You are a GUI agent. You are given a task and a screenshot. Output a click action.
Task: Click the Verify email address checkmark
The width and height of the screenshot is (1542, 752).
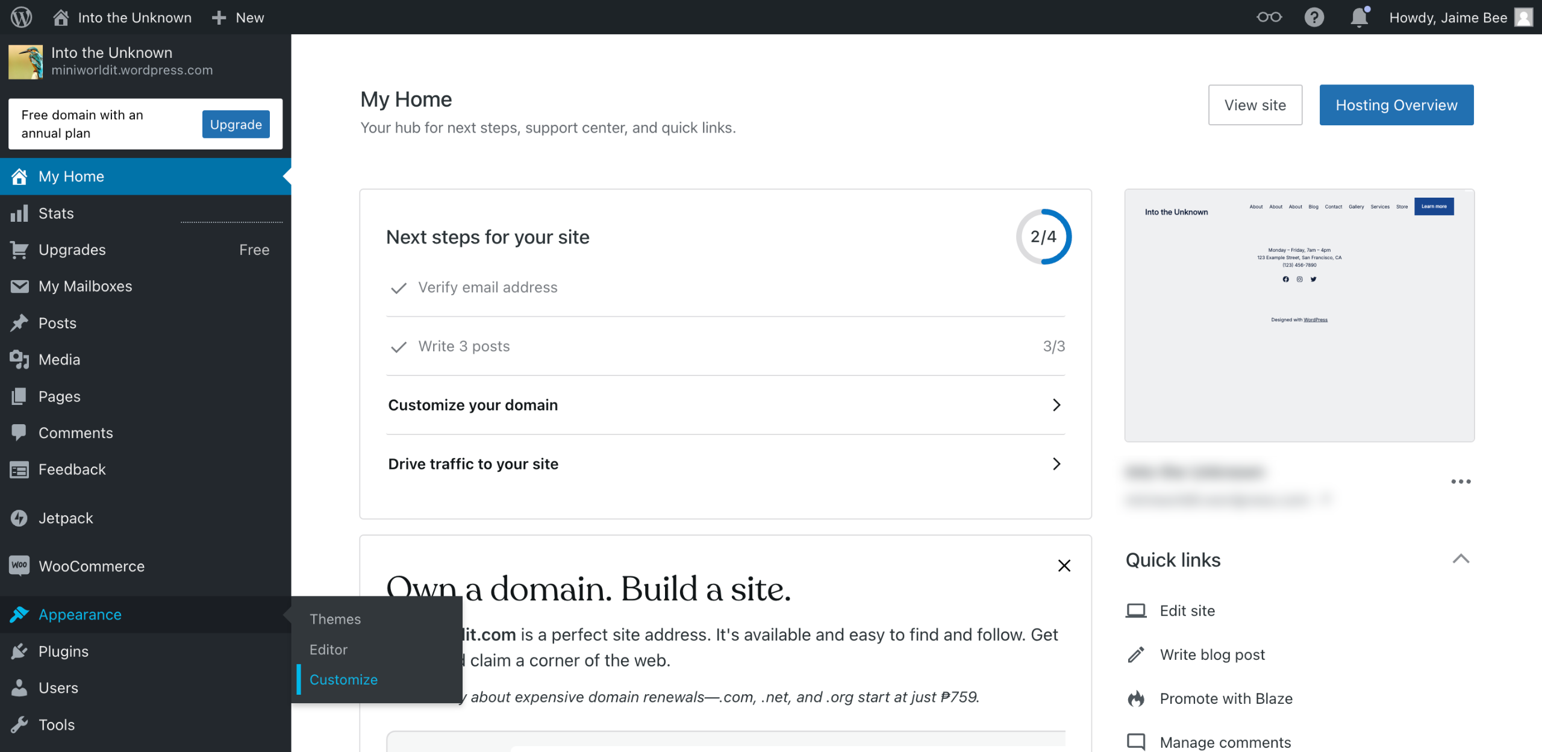click(x=398, y=288)
